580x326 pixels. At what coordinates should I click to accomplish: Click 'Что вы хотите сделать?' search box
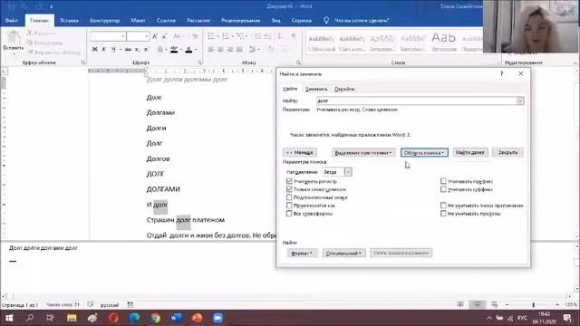[362, 20]
